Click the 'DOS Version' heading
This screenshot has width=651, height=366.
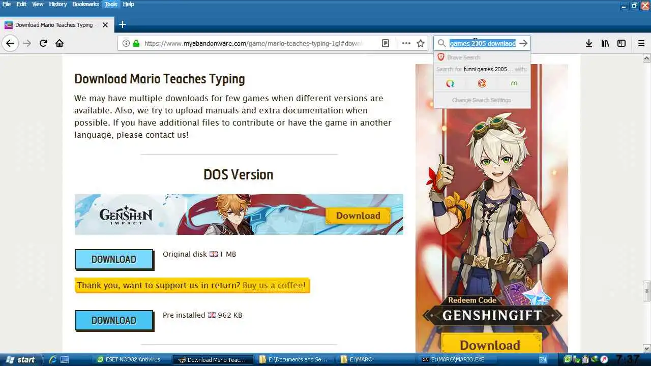[x=239, y=174]
